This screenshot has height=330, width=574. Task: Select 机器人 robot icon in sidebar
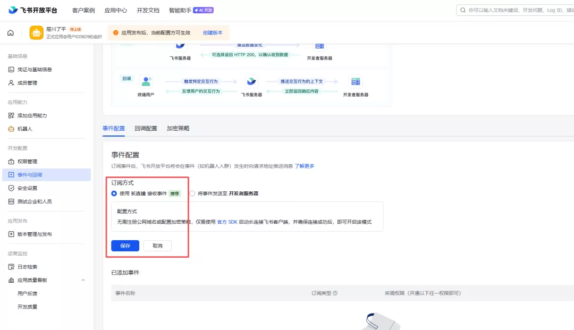coord(11,129)
